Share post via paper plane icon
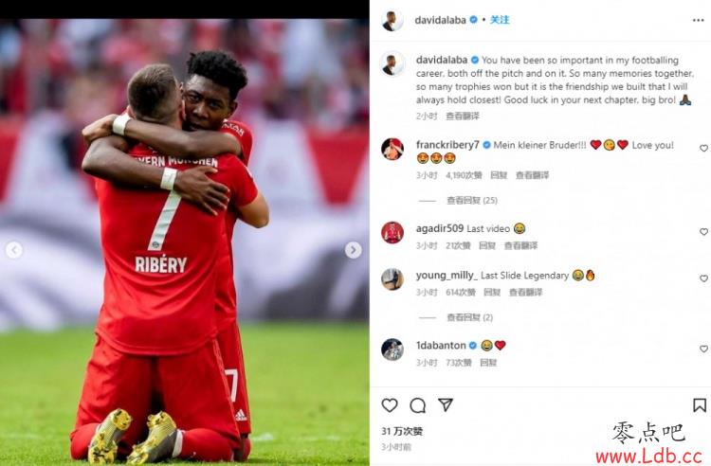Image resolution: width=711 pixels, height=466 pixels. coord(446,404)
